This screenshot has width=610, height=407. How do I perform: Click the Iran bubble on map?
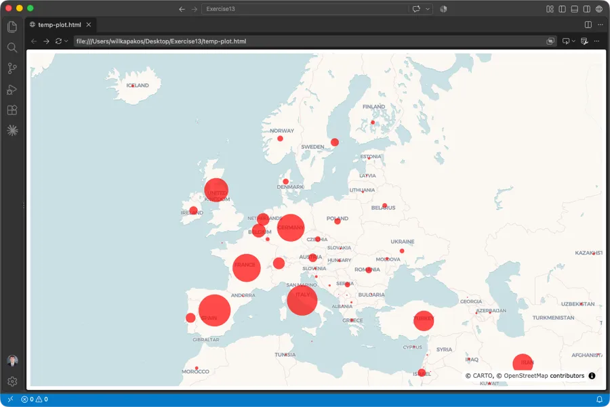point(523,364)
